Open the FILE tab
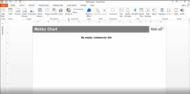Screen dimensions: 190x94 (x=4, y=5)
